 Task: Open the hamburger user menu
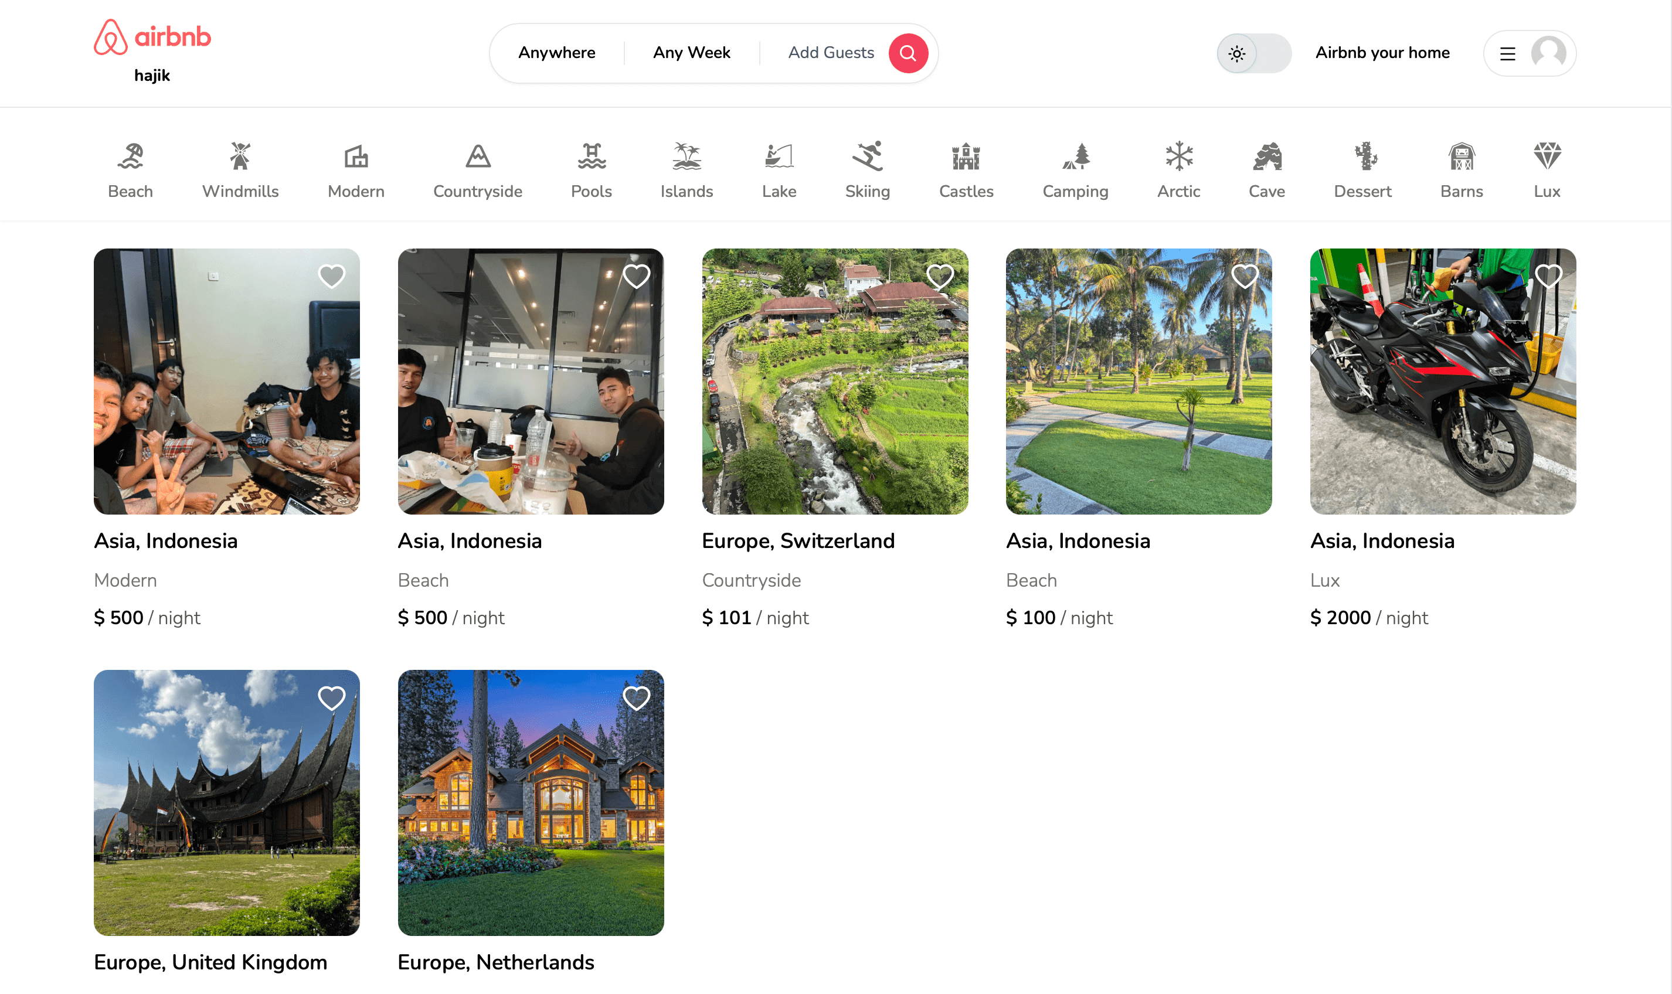coord(1507,53)
